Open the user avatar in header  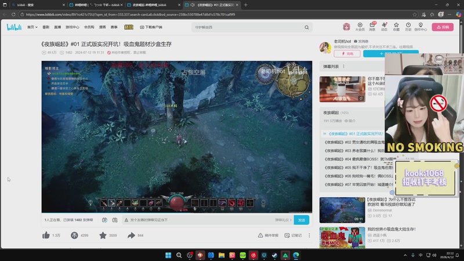point(346,27)
